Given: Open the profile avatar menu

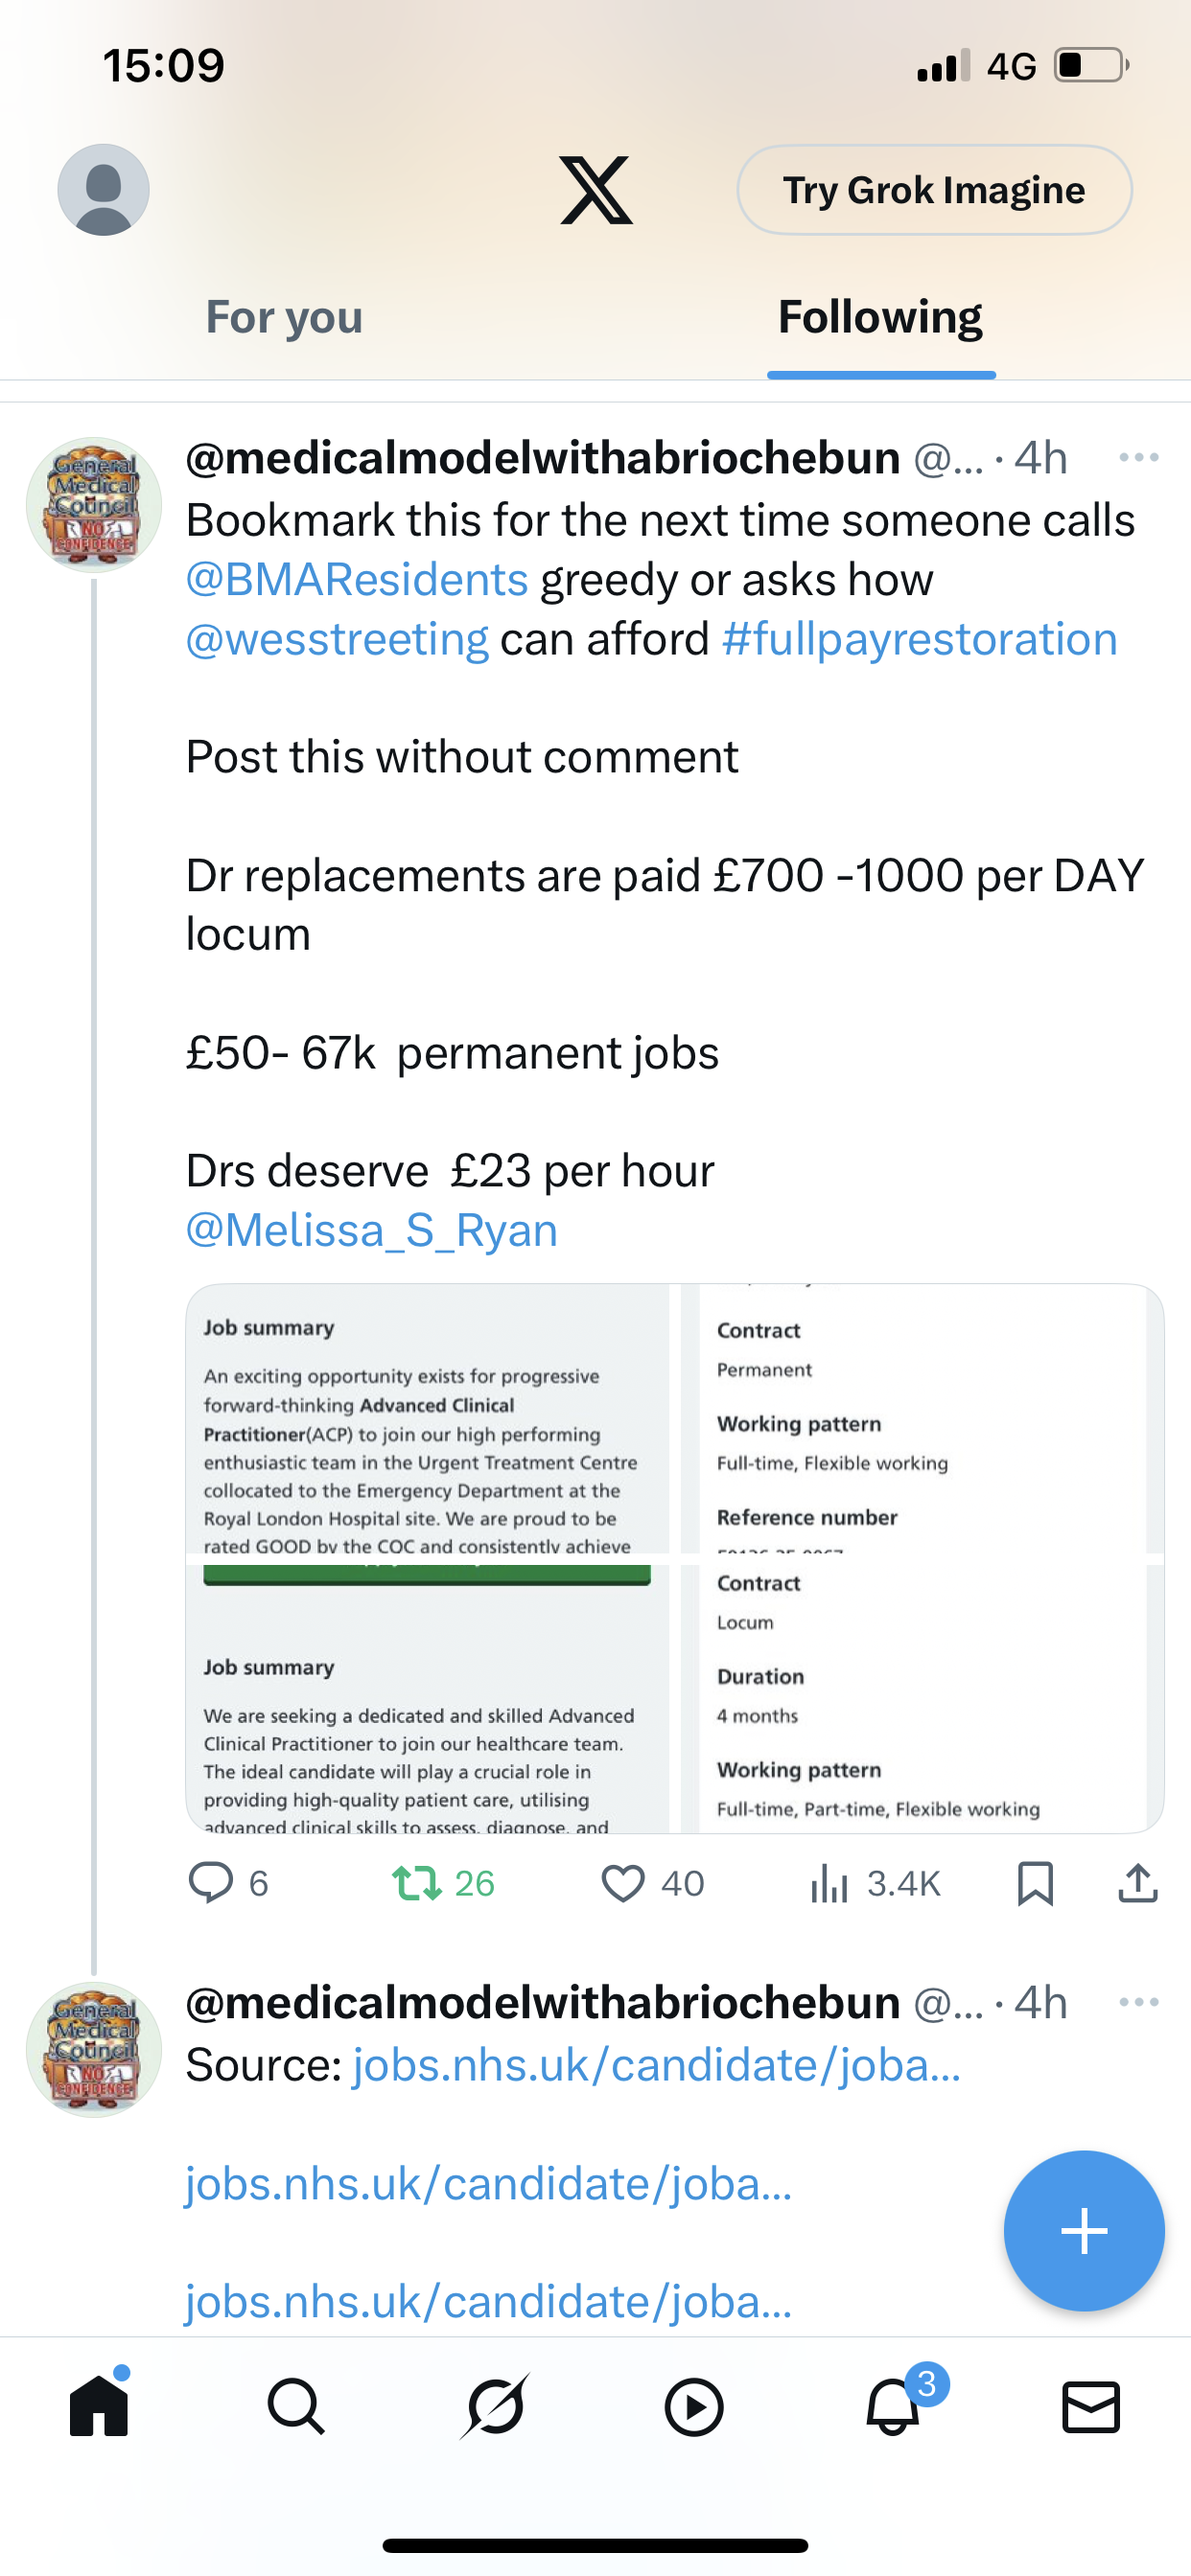Looking at the screenshot, I should (x=104, y=190).
